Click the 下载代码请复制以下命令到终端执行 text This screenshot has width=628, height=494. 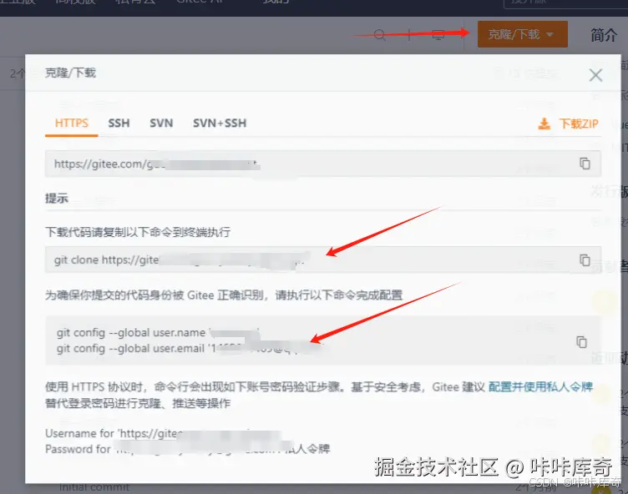pyautogui.click(x=138, y=232)
